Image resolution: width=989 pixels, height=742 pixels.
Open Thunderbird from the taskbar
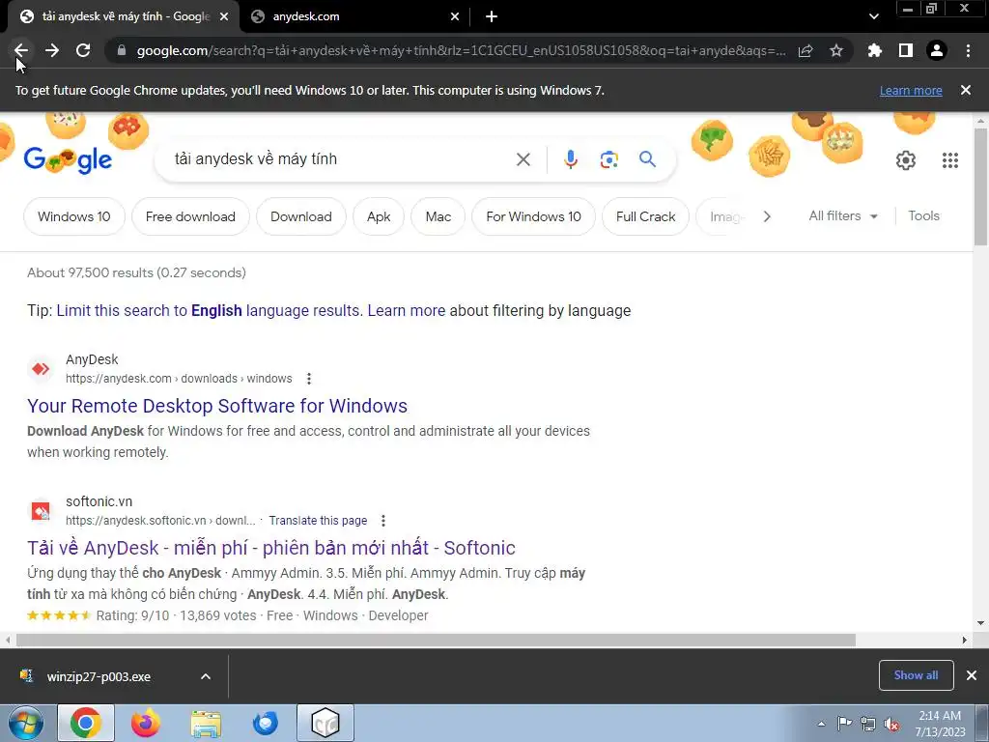tap(266, 723)
